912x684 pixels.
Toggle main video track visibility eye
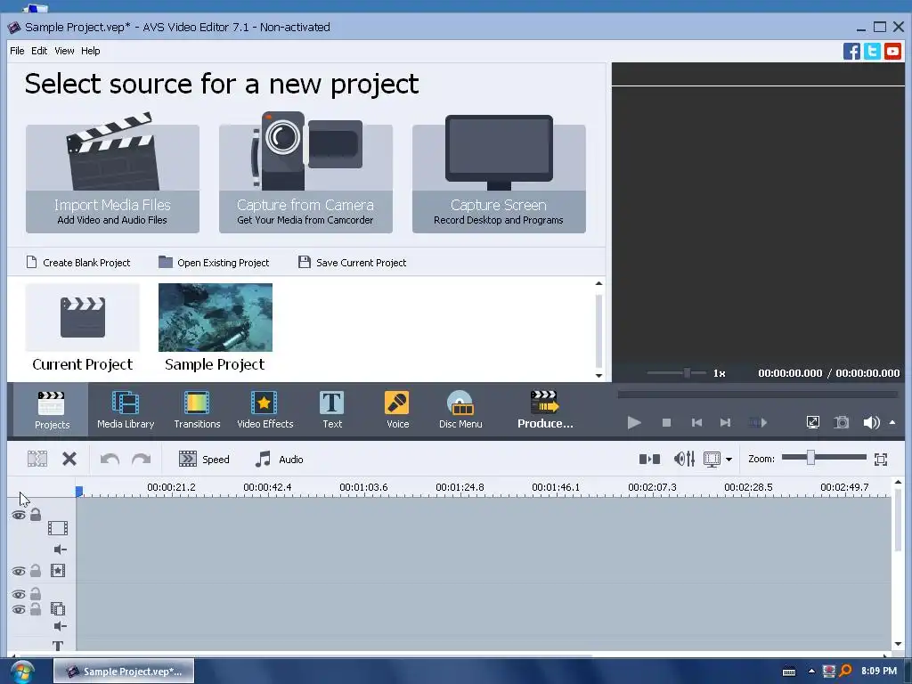coord(19,516)
